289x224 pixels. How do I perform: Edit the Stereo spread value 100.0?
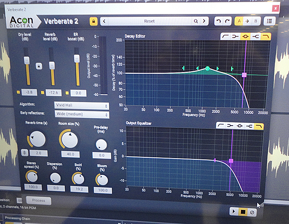[33, 187]
